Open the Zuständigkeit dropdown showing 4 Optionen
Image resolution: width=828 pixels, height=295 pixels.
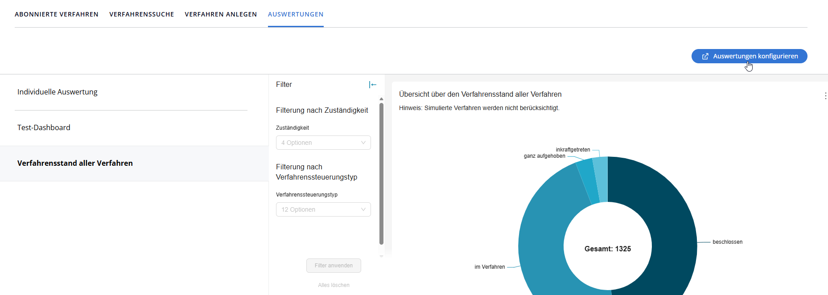(x=323, y=143)
